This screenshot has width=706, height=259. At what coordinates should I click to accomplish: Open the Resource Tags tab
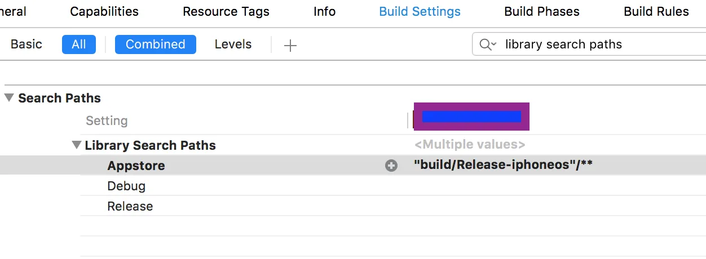tap(226, 11)
